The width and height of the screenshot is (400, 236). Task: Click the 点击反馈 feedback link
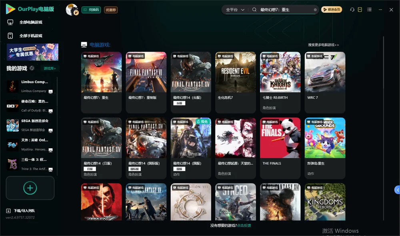[244, 225]
